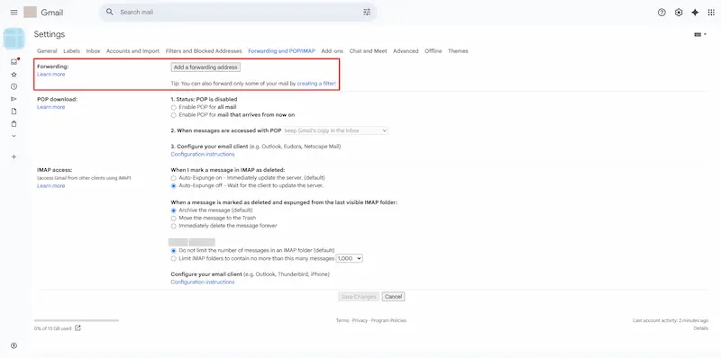Screen dimensions: 721x358
Task: Open Learn more under IMAP access
Action: point(51,186)
